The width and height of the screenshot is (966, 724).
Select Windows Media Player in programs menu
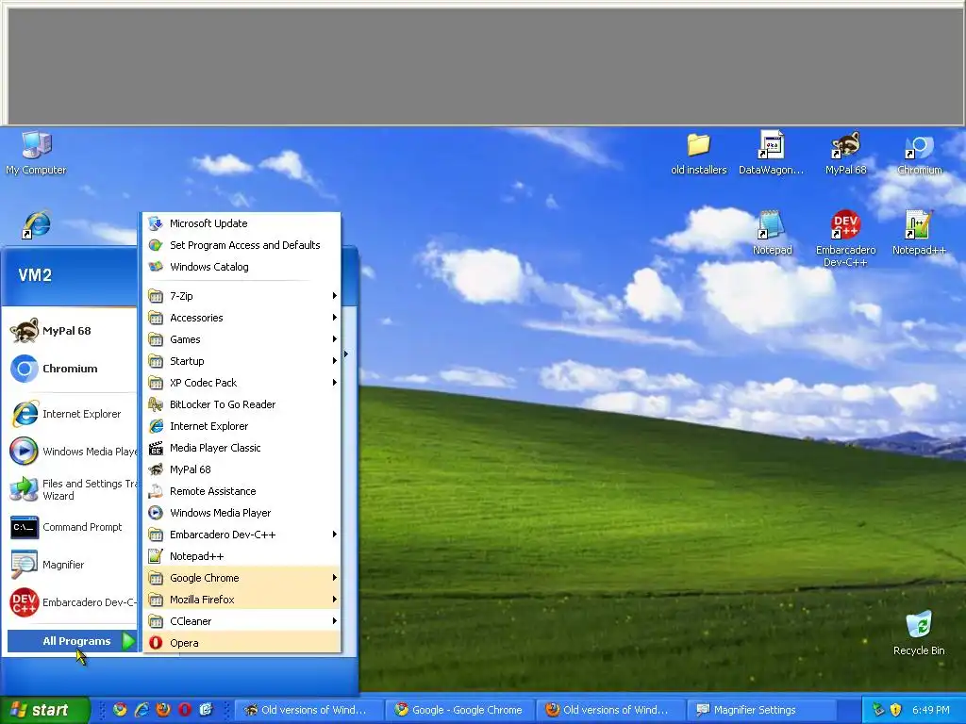click(x=242, y=513)
